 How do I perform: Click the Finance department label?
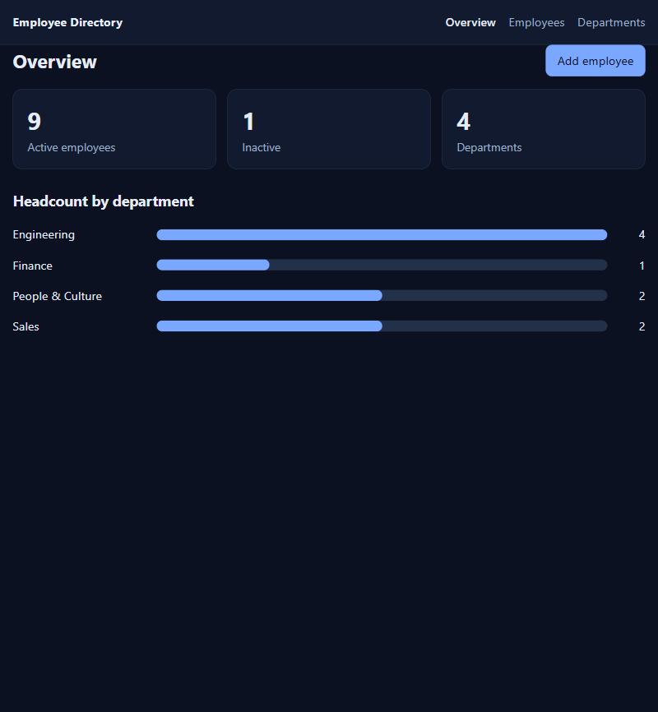pyautogui.click(x=32, y=266)
